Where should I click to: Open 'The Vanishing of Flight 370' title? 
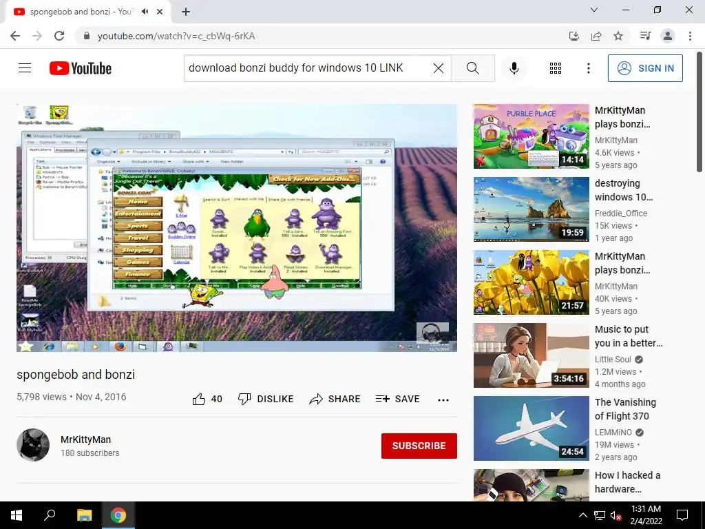[625, 409]
